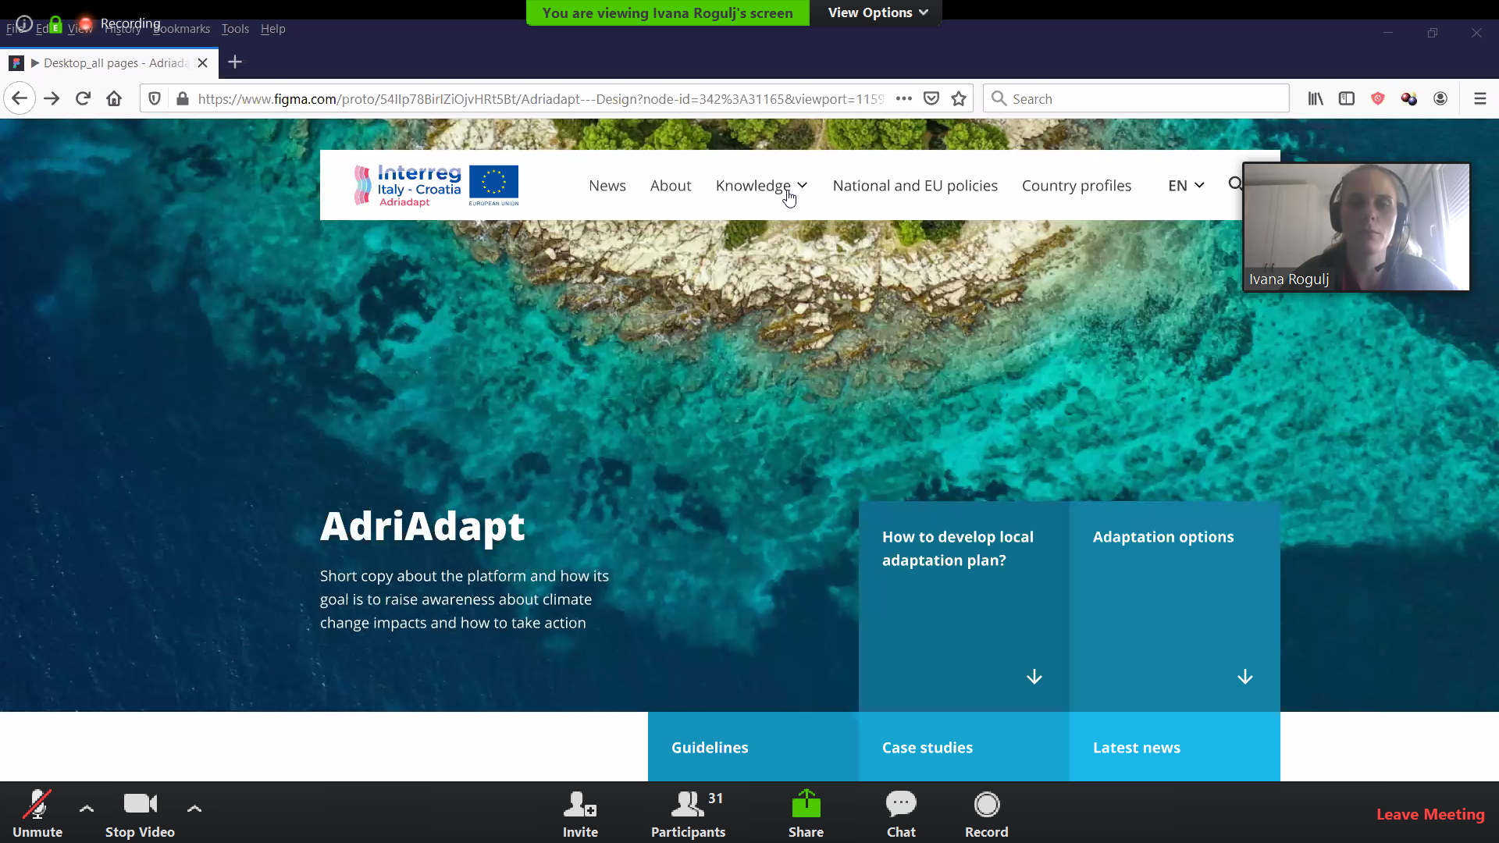1499x843 pixels.
Task: Stop Video in Zoom toolbar
Action: click(140, 814)
